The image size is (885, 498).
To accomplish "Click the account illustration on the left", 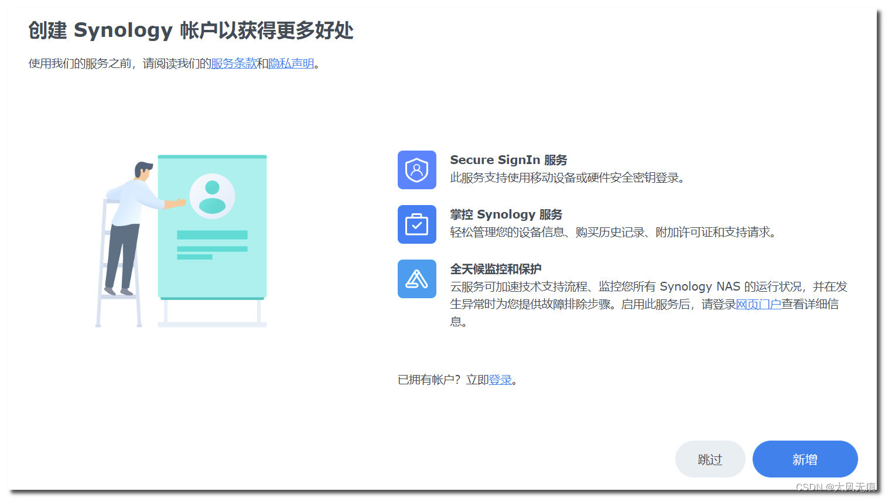I will click(x=181, y=241).
